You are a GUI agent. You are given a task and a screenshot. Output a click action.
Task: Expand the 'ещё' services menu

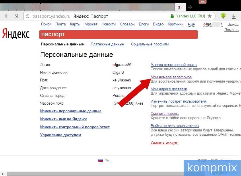tap(191, 24)
